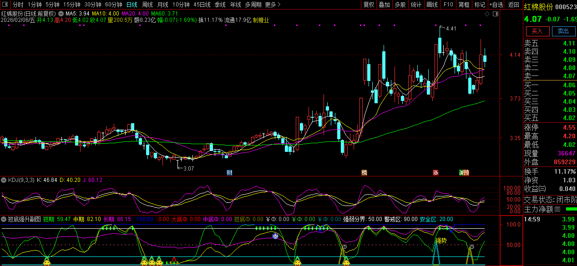
Task: Toggle the right panel layout icon
Action: point(496,14)
